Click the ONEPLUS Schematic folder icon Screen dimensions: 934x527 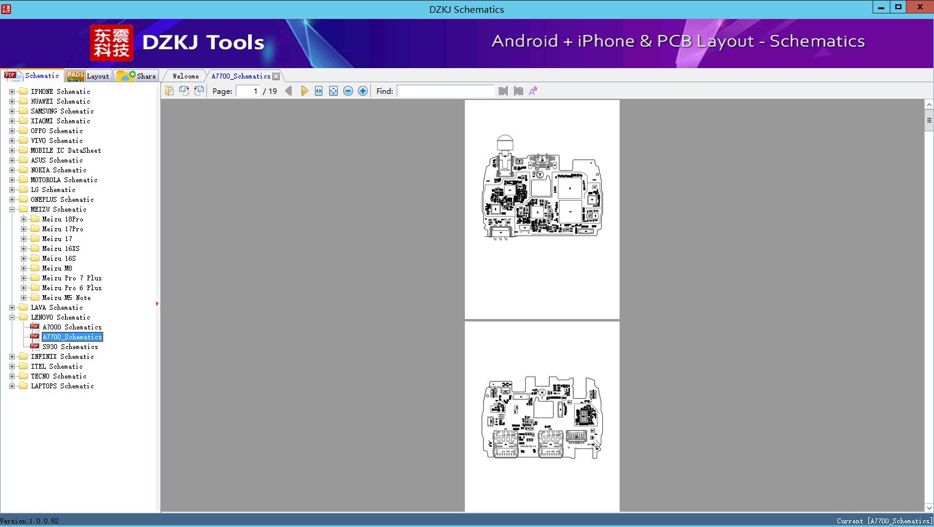(23, 199)
